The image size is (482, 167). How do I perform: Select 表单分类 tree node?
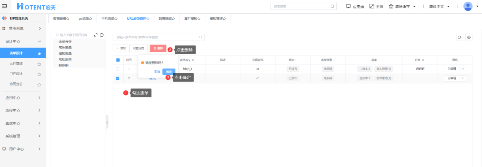pos(65,42)
